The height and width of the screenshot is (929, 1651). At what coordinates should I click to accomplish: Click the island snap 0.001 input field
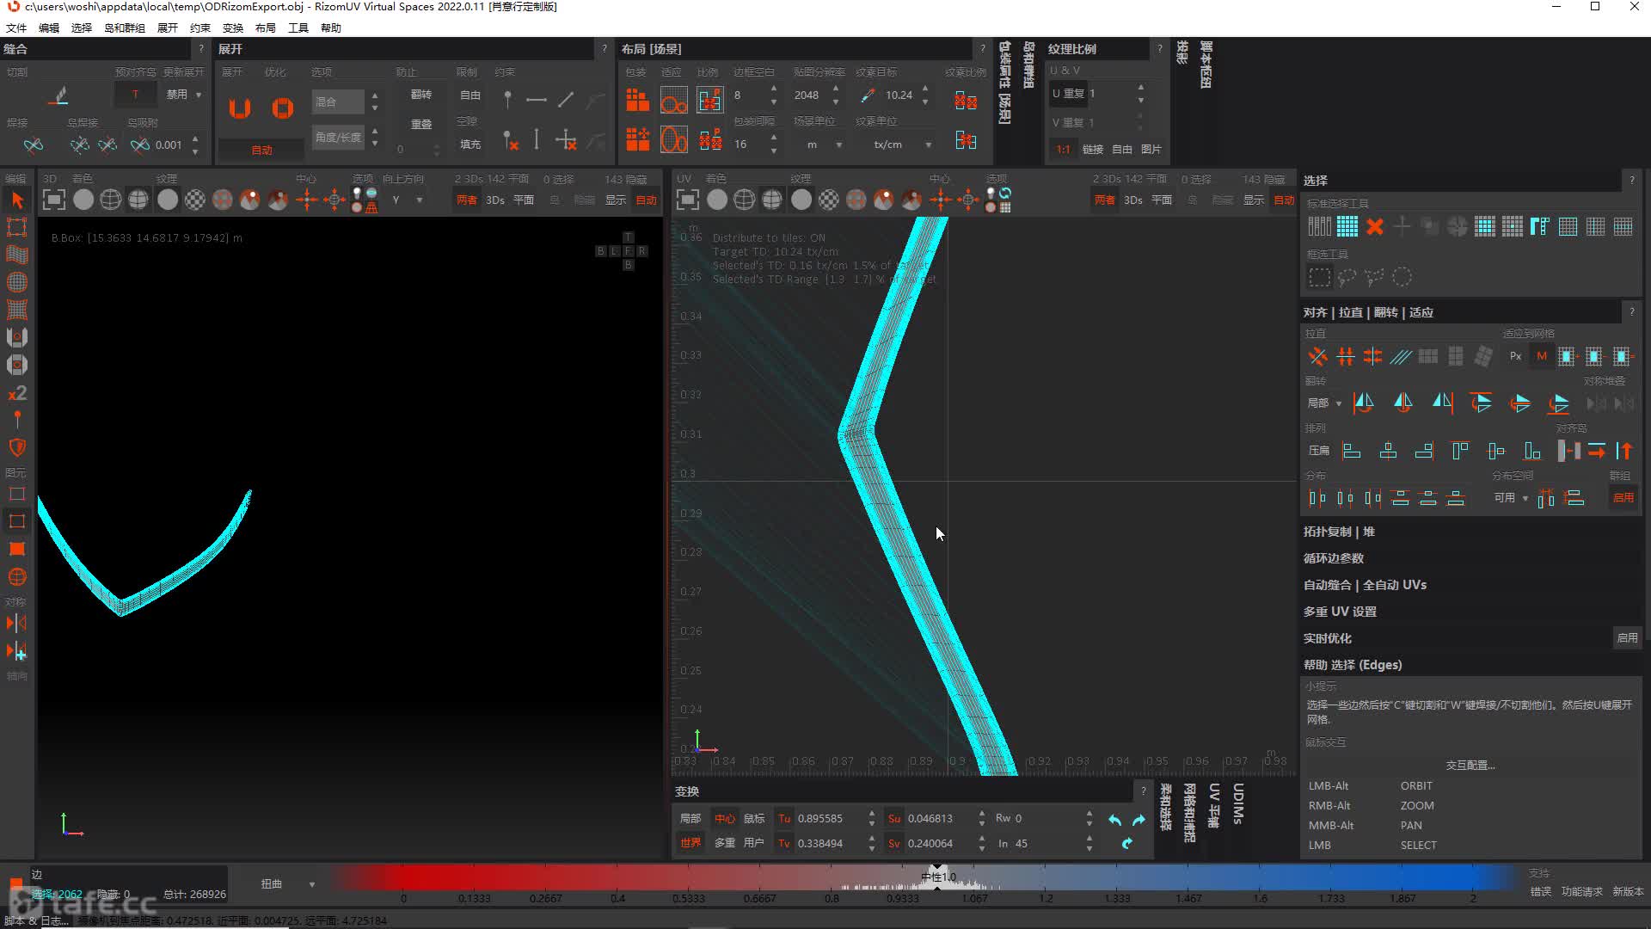[x=169, y=145]
